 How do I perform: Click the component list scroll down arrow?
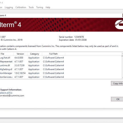[x=122, y=78]
